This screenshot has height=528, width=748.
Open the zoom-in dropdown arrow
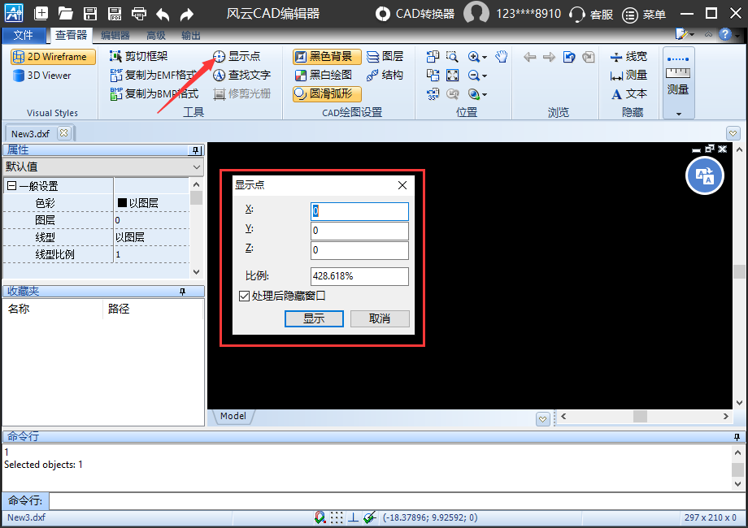tap(485, 57)
